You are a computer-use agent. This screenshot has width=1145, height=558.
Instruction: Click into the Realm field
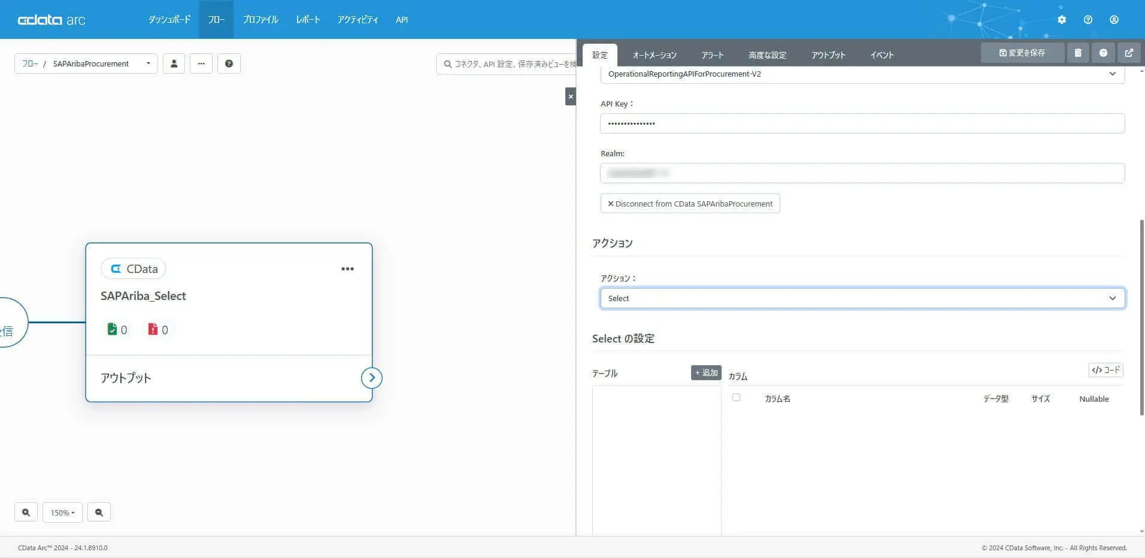point(862,173)
